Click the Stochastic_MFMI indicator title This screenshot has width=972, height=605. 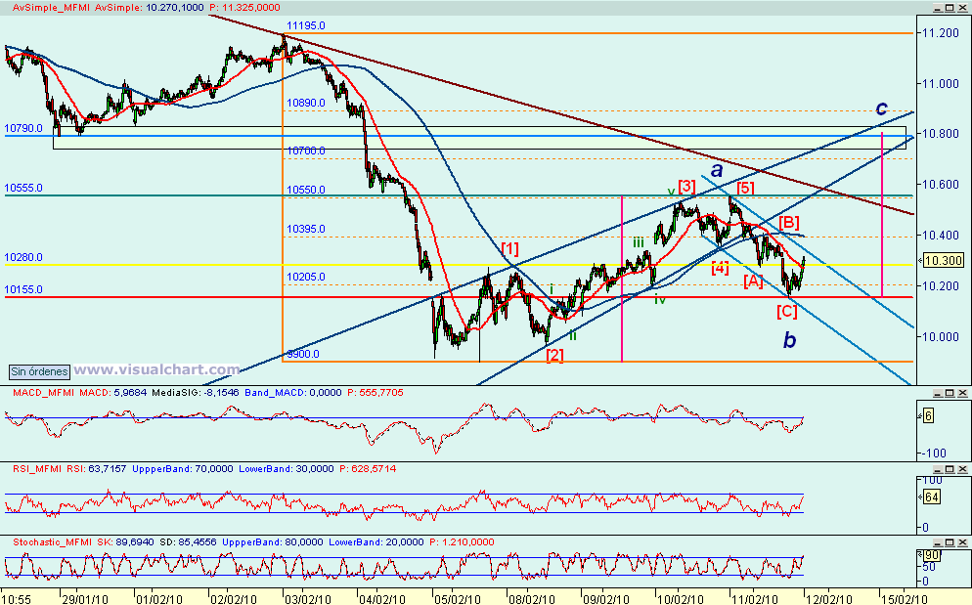click(x=54, y=542)
